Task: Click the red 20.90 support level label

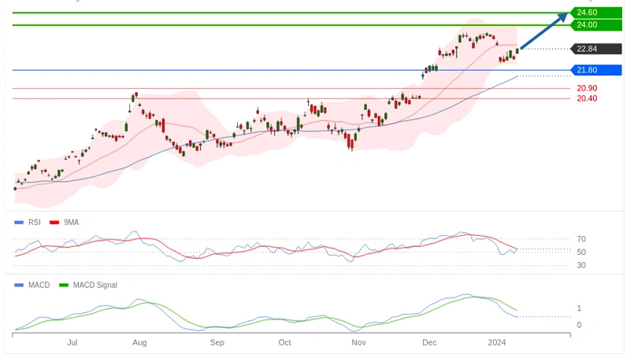Action: [x=587, y=88]
